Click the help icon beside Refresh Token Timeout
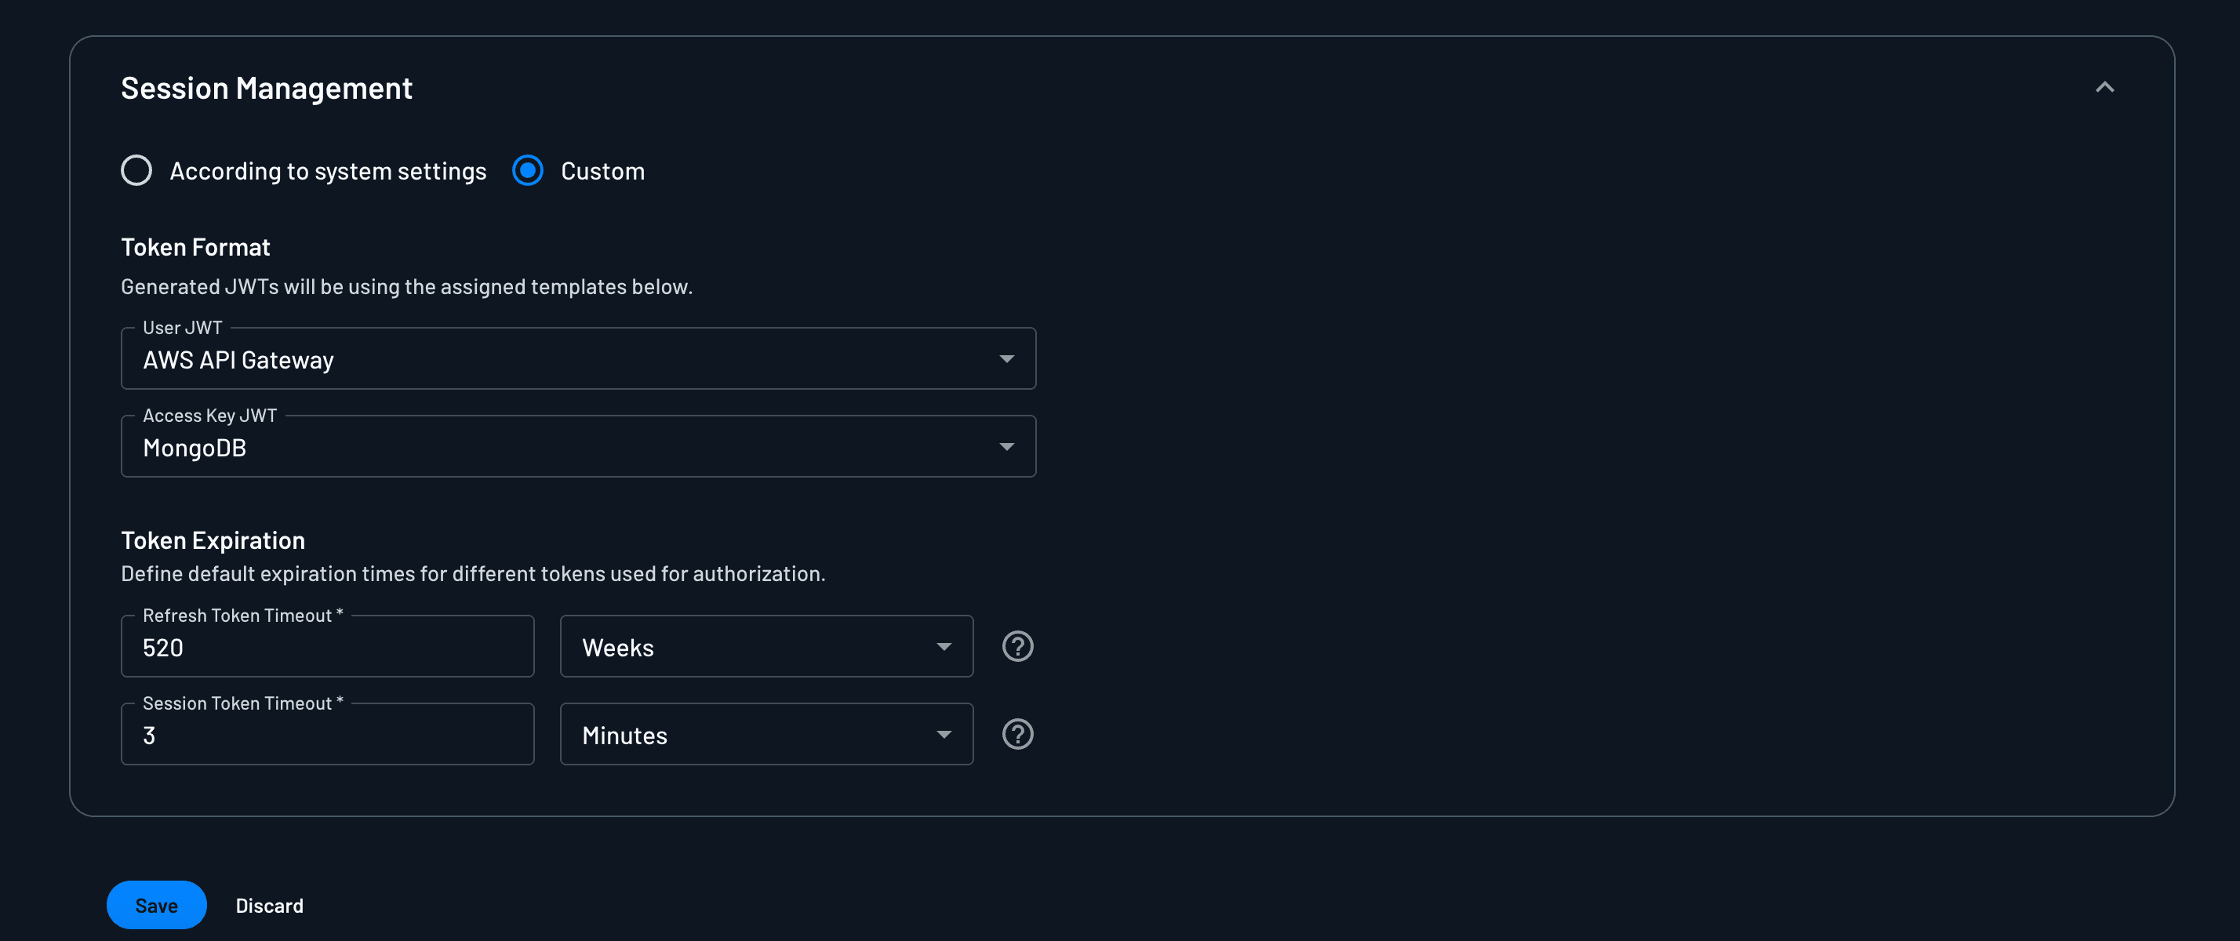Image resolution: width=2240 pixels, height=941 pixels. [1017, 645]
